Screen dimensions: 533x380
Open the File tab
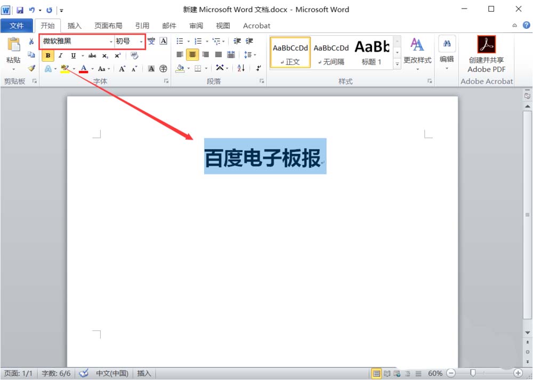coord(17,26)
